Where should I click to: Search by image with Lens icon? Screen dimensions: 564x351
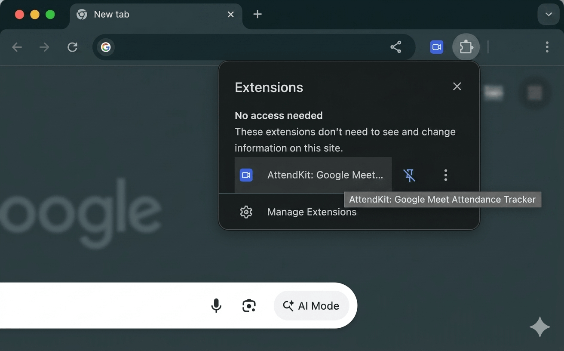[x=249, y=305]
